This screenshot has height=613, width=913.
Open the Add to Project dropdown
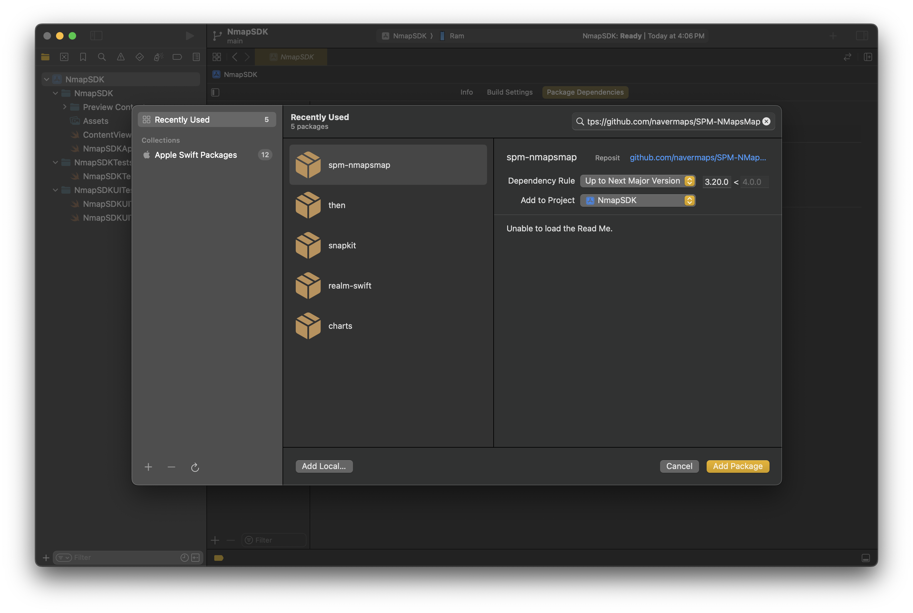638,201
